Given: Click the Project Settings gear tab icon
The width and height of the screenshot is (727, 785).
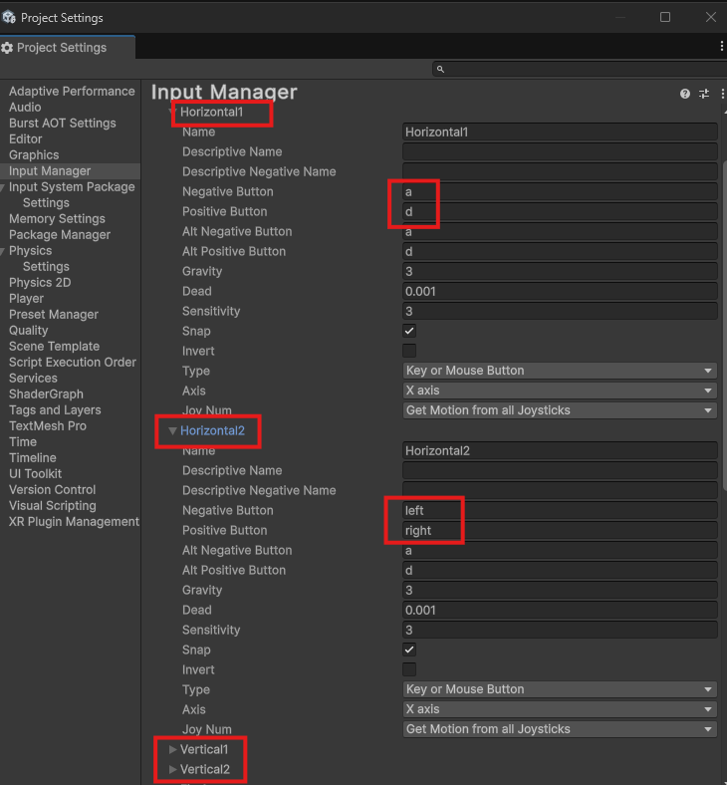Looking at the screenshot, I should pos(7,48).
